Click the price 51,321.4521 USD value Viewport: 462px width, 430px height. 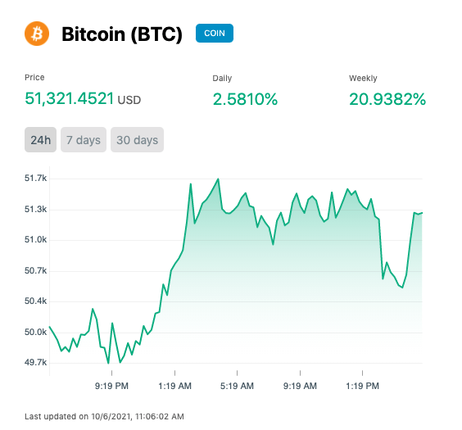coord(83,98)
